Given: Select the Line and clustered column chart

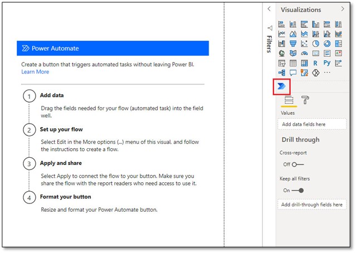Looking at the screenshot, I should point(327,34).
